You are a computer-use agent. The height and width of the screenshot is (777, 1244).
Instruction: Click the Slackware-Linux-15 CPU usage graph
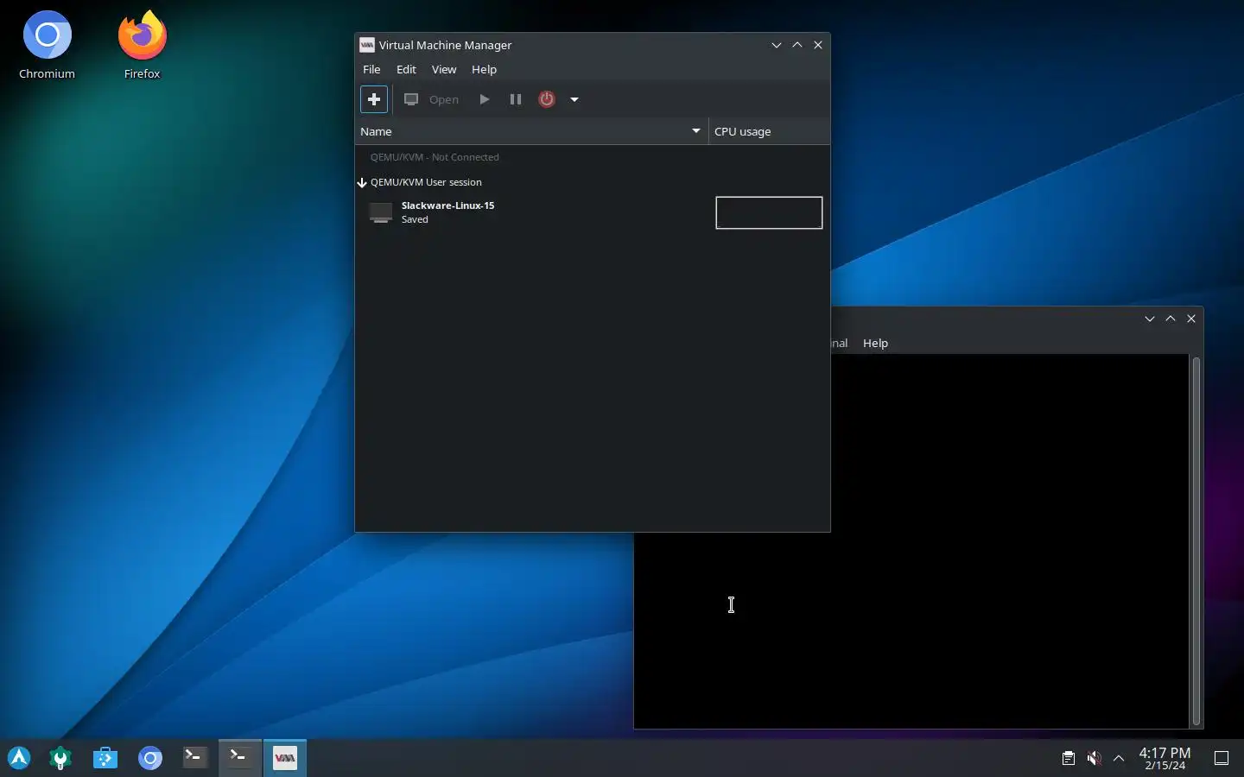coord(769,212)
